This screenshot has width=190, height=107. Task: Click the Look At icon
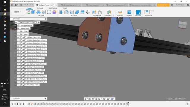[90, 99]
